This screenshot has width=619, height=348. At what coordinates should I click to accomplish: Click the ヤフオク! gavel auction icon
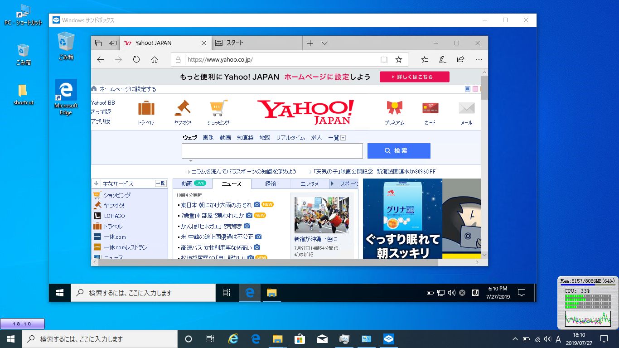pyautogui.click(x=182, y=107)
